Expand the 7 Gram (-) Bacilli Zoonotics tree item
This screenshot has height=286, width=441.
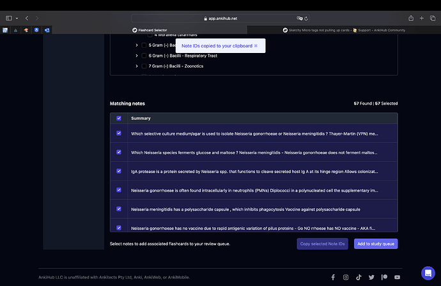[137, 66]
